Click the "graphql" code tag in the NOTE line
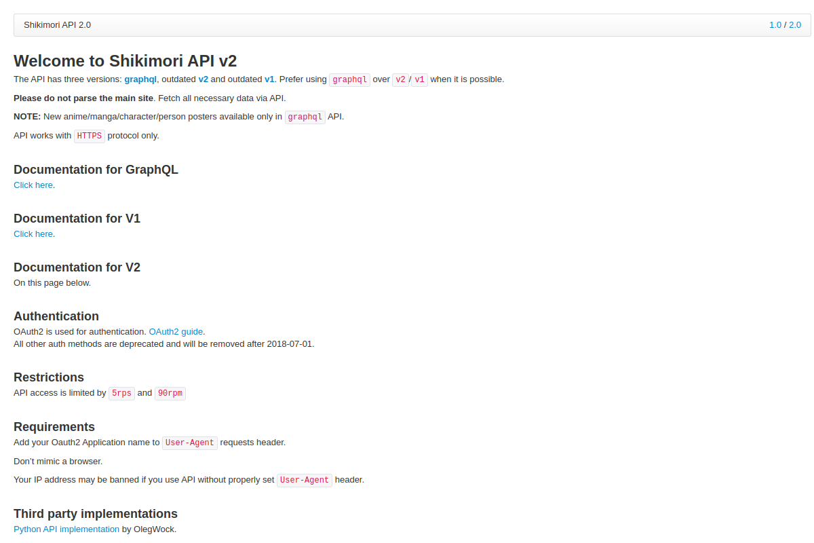 pyautogui.click(x=305, y=117)
